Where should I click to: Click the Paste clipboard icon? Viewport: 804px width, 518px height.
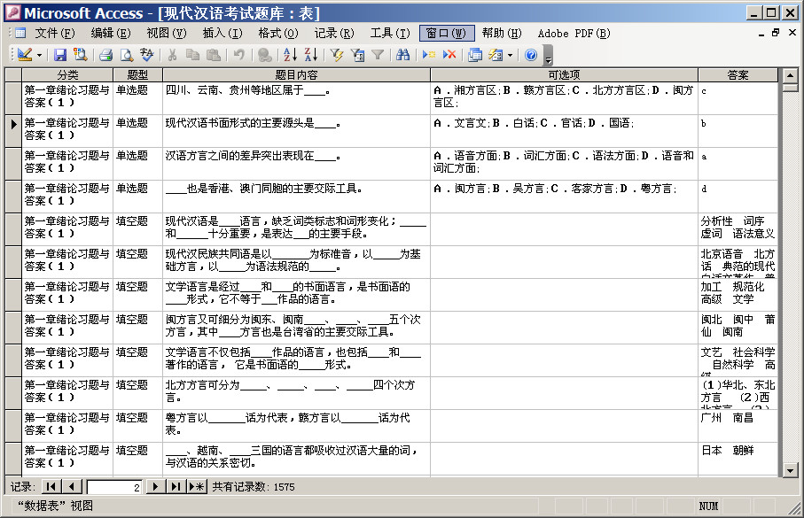tap(214, 54)
